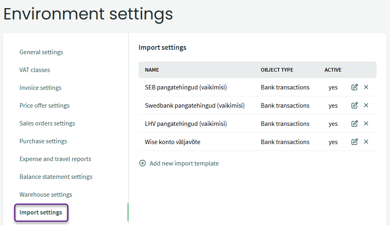Edit the SEB pangatehingud import template
Viewport: 390px width, 225px height.
coord(355,87)
